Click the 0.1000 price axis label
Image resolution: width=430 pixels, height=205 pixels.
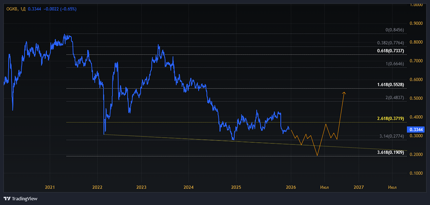click(415, 173)
